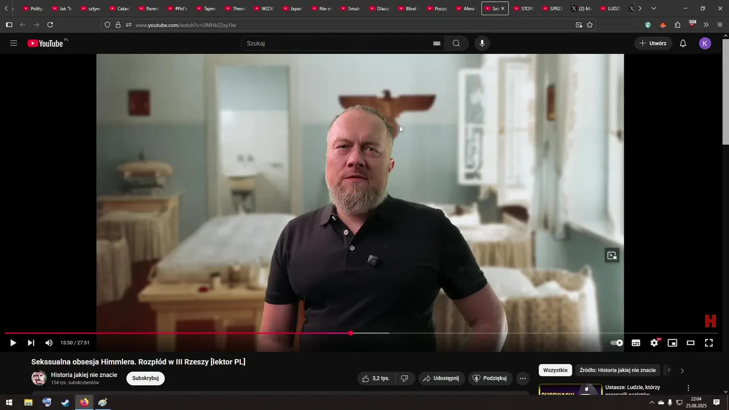Click the voice search microphone icon

point(482,43)
